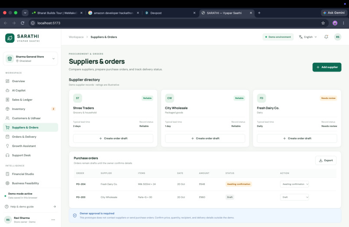Open notifications bell icon
Screen dimensions: 349x227
[326, 37]
